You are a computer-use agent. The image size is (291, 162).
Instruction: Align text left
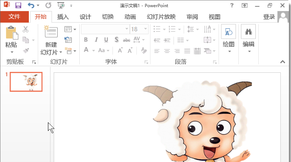157,51
